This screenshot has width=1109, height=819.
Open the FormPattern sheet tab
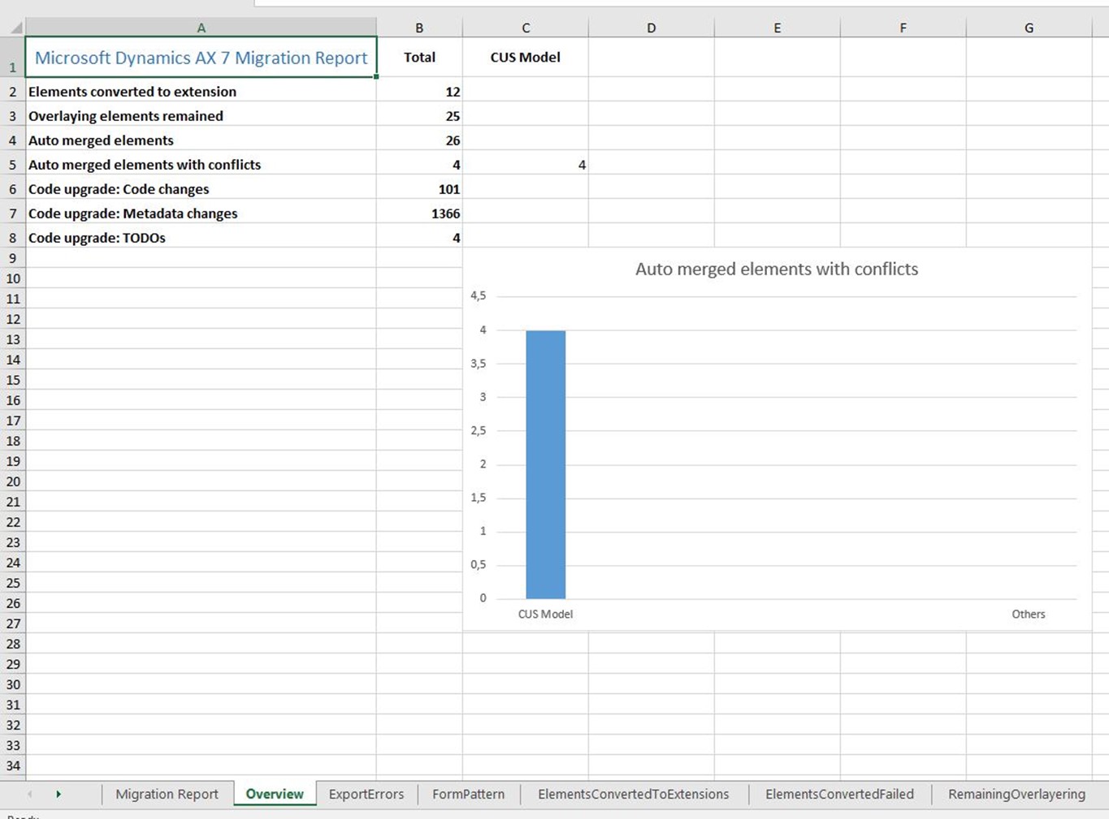(468, 794)
